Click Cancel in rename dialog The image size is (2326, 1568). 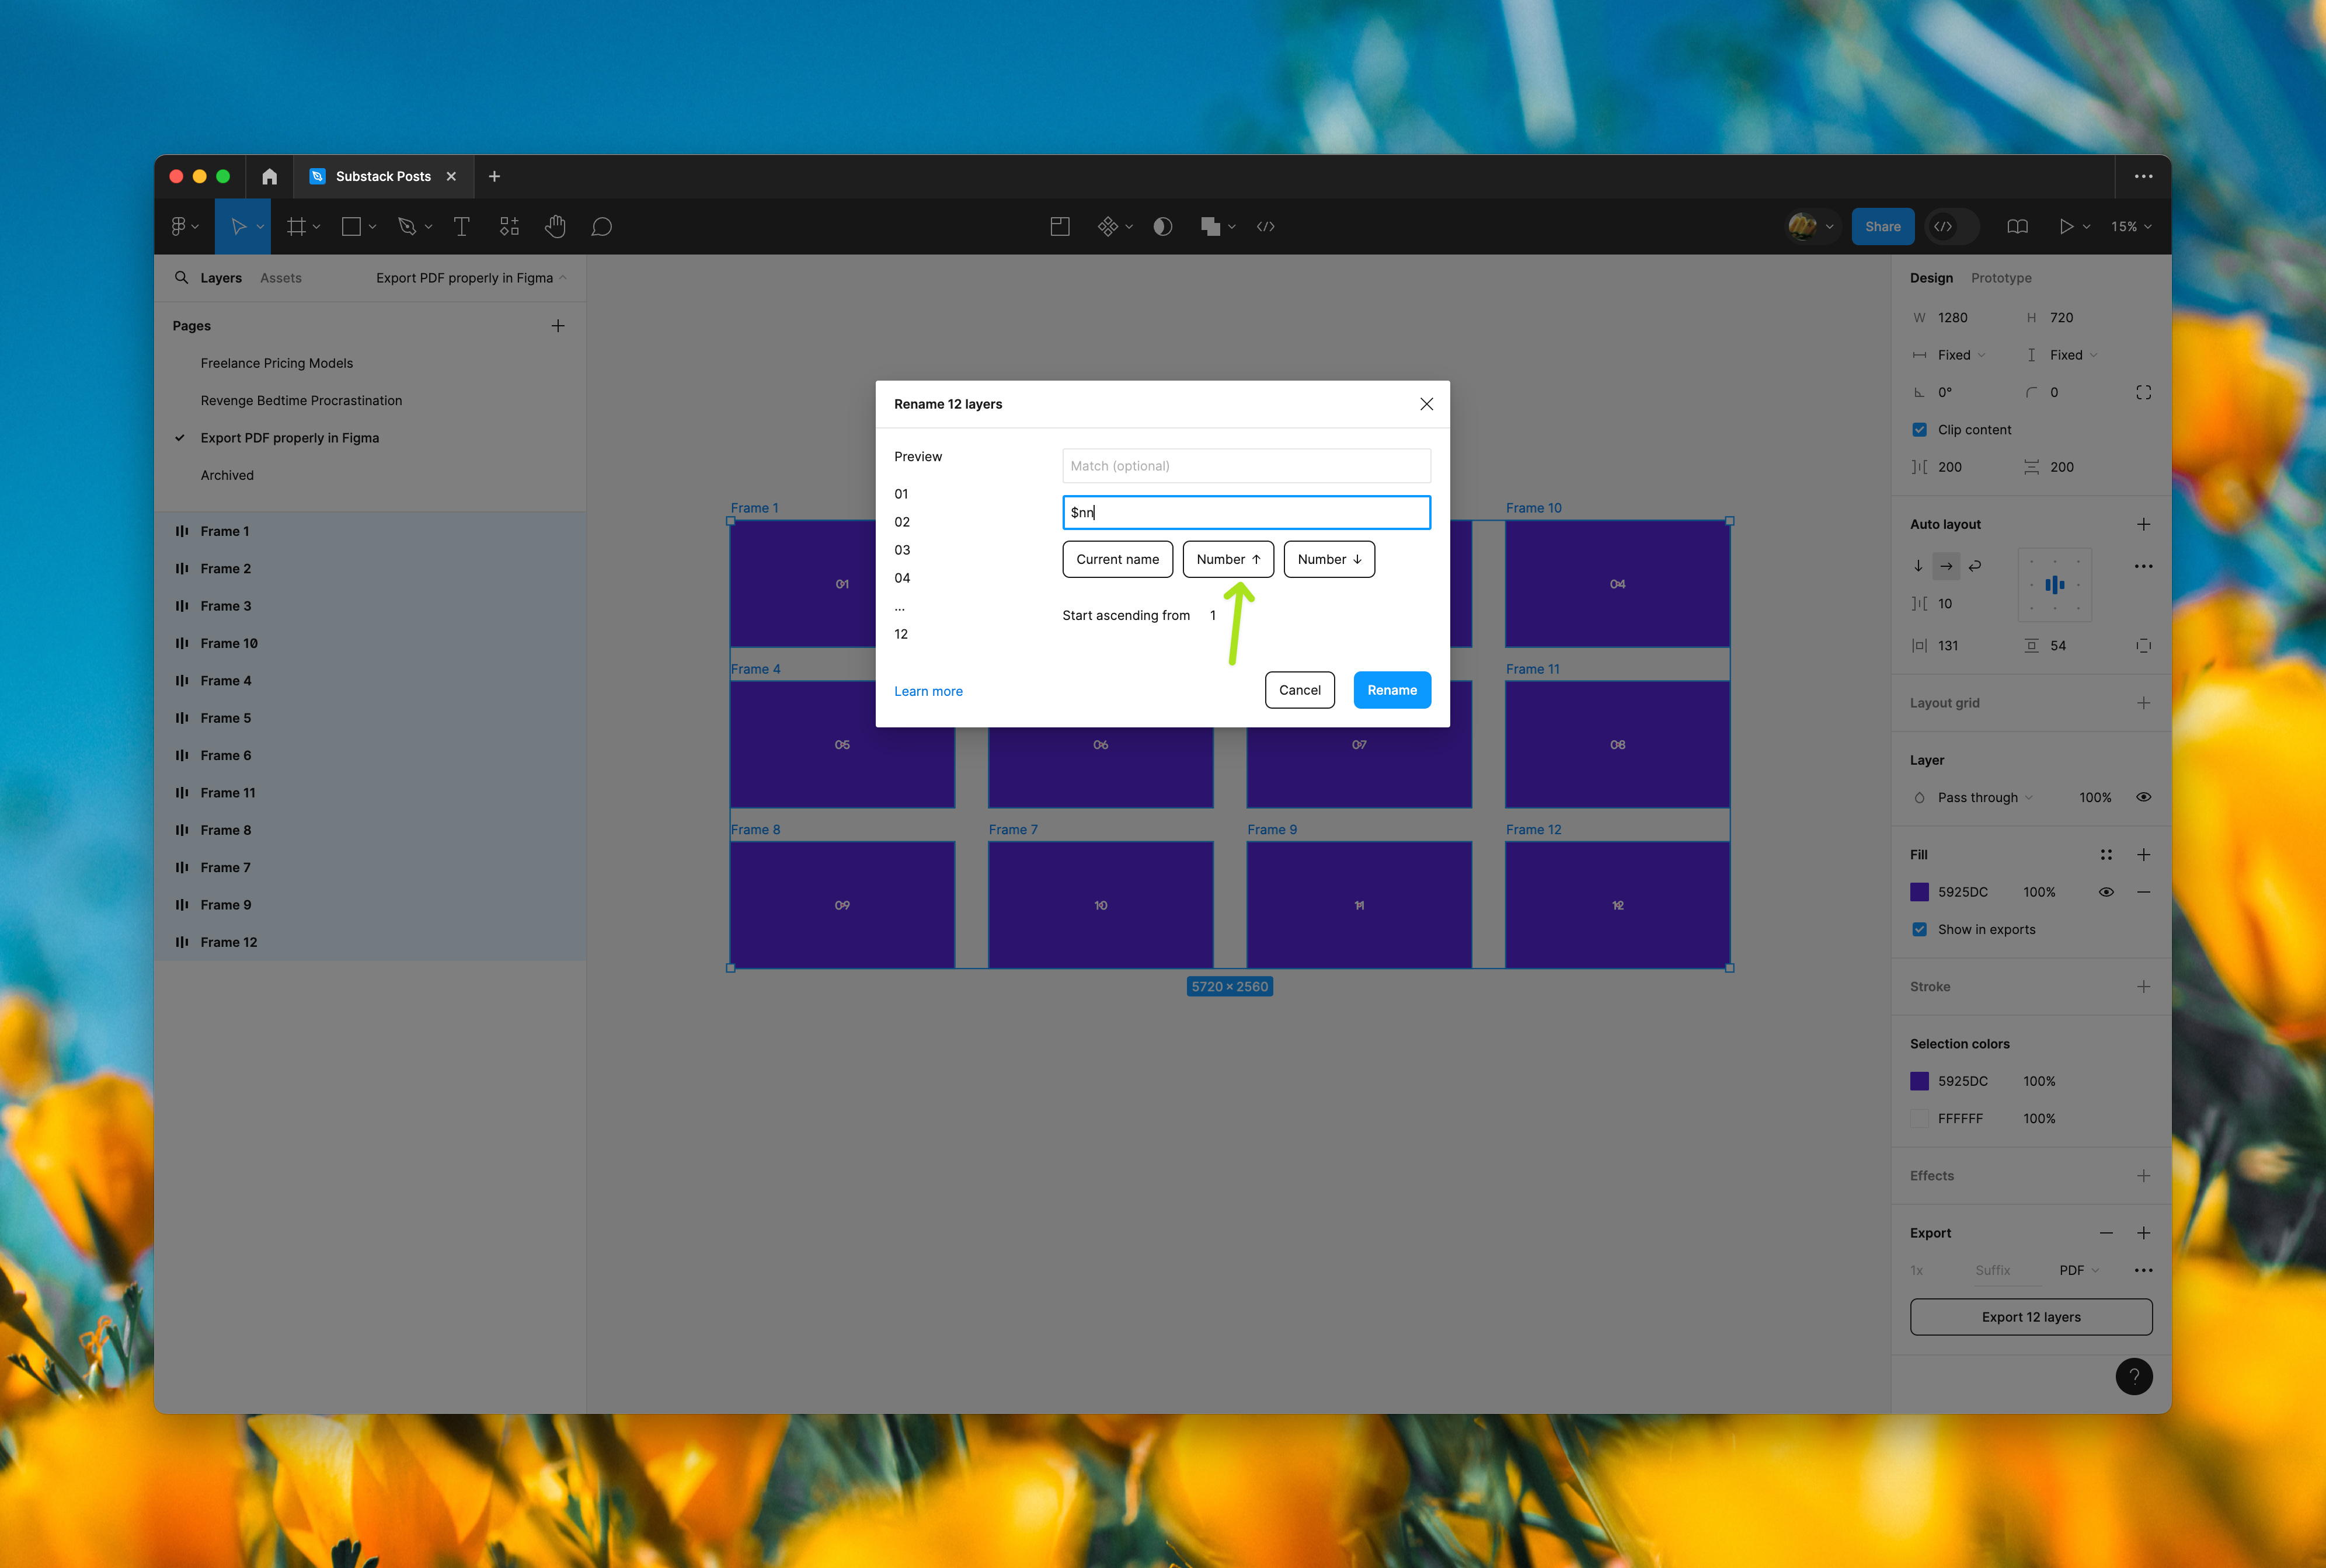coord(1299,690)
